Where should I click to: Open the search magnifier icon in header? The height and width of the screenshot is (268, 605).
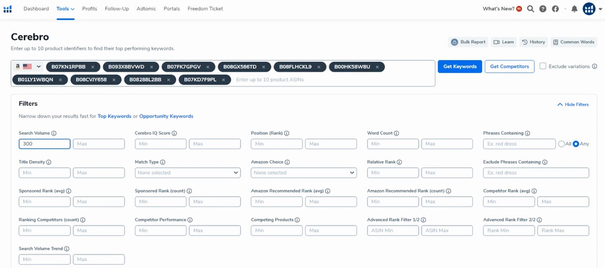point(531,9)
